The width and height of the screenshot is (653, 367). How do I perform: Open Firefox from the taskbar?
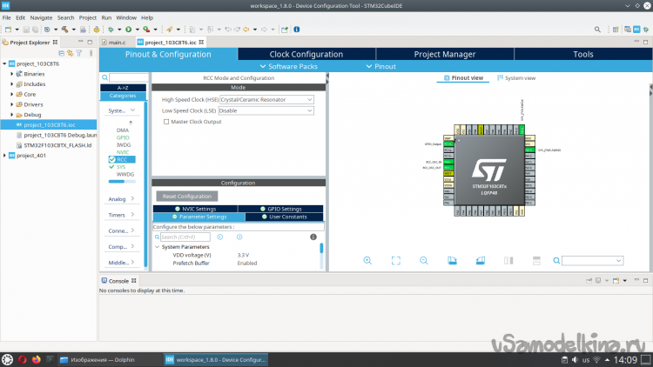point(36,359)
